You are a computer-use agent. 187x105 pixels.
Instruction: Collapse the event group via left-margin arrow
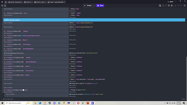1,91
